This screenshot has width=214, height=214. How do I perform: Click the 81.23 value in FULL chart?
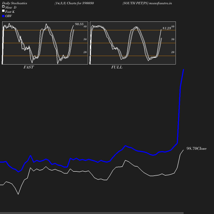point(166,28)
